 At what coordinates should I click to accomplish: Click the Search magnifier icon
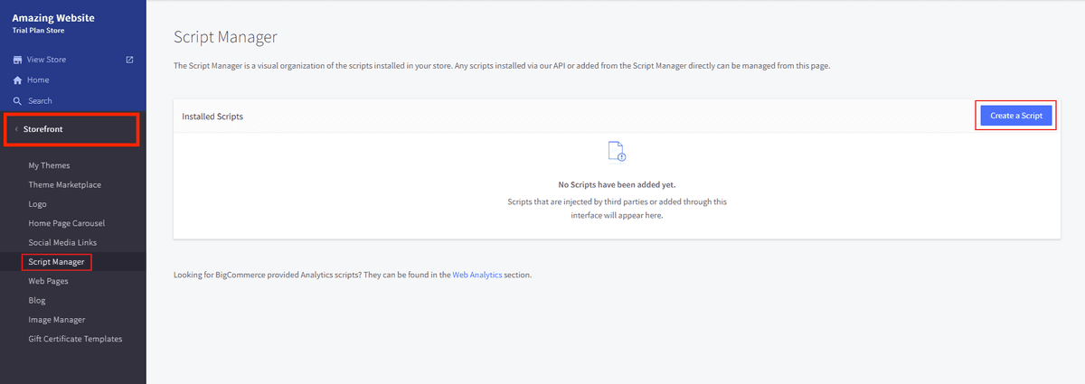17,101
